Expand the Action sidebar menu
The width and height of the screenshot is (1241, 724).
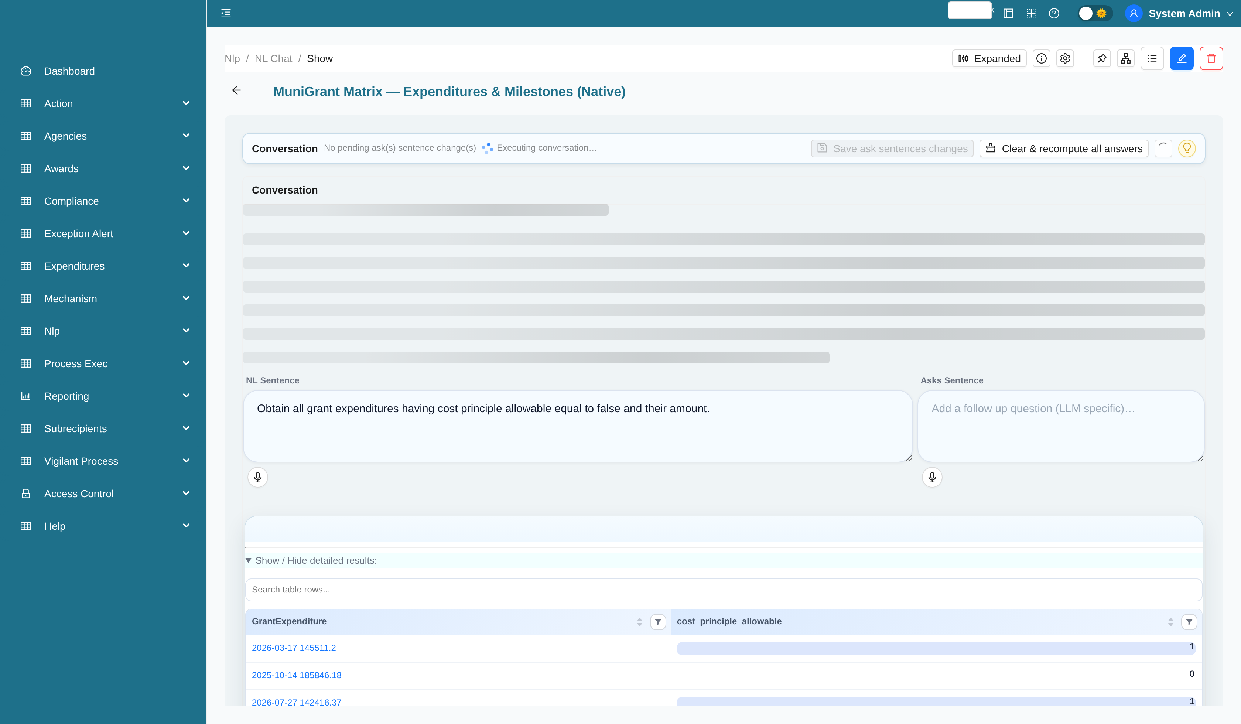click(x=103, y=104)
